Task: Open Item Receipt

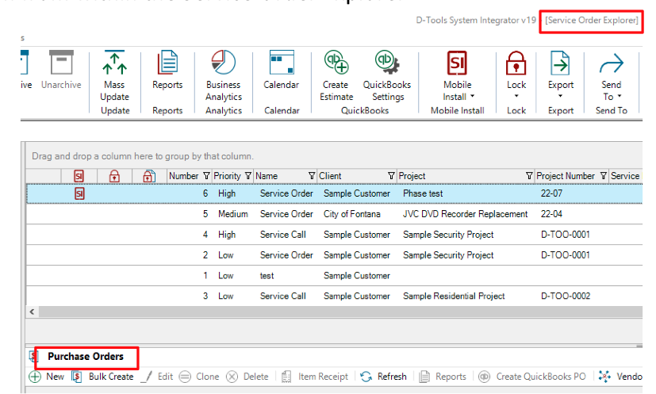Action: (315, 377)
